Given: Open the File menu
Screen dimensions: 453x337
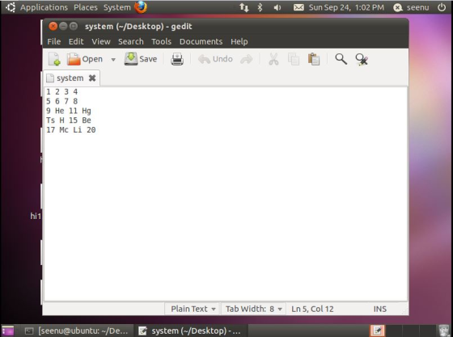Looking at the screenshot, I should (x=54, y=41).
